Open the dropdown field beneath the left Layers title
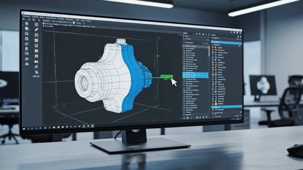 click(x=195, y=39)
